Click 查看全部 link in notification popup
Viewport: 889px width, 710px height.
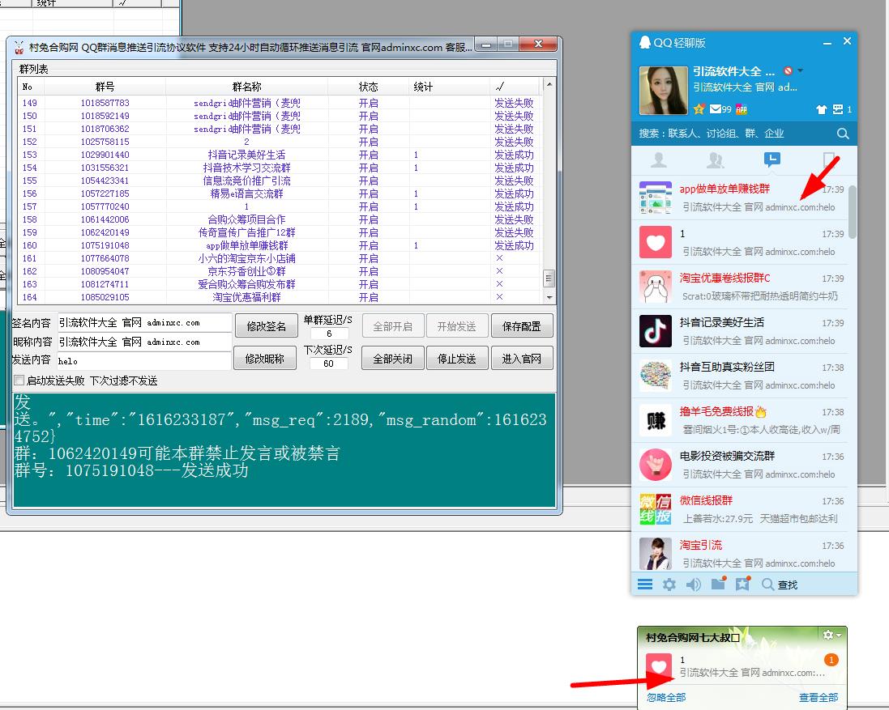pyautogui.click(x=818, y=697)
